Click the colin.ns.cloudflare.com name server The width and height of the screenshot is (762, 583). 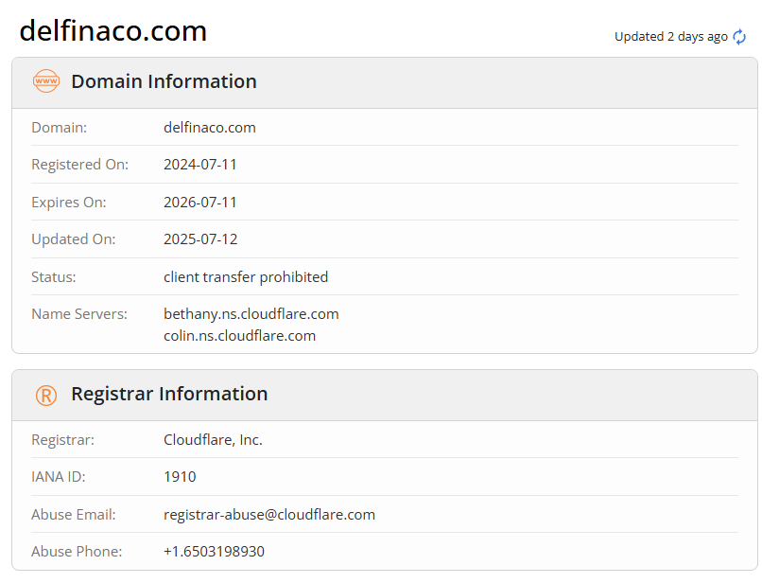point(239,336)
